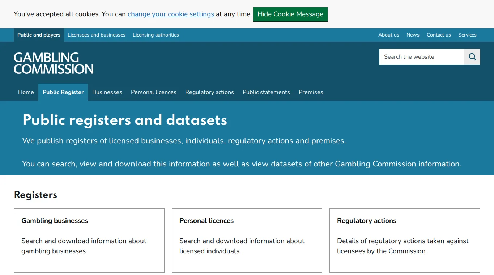Viewport: 494px width, 275px height.
Task: Focus the Search the website field
Action: [x=422, y=57]
